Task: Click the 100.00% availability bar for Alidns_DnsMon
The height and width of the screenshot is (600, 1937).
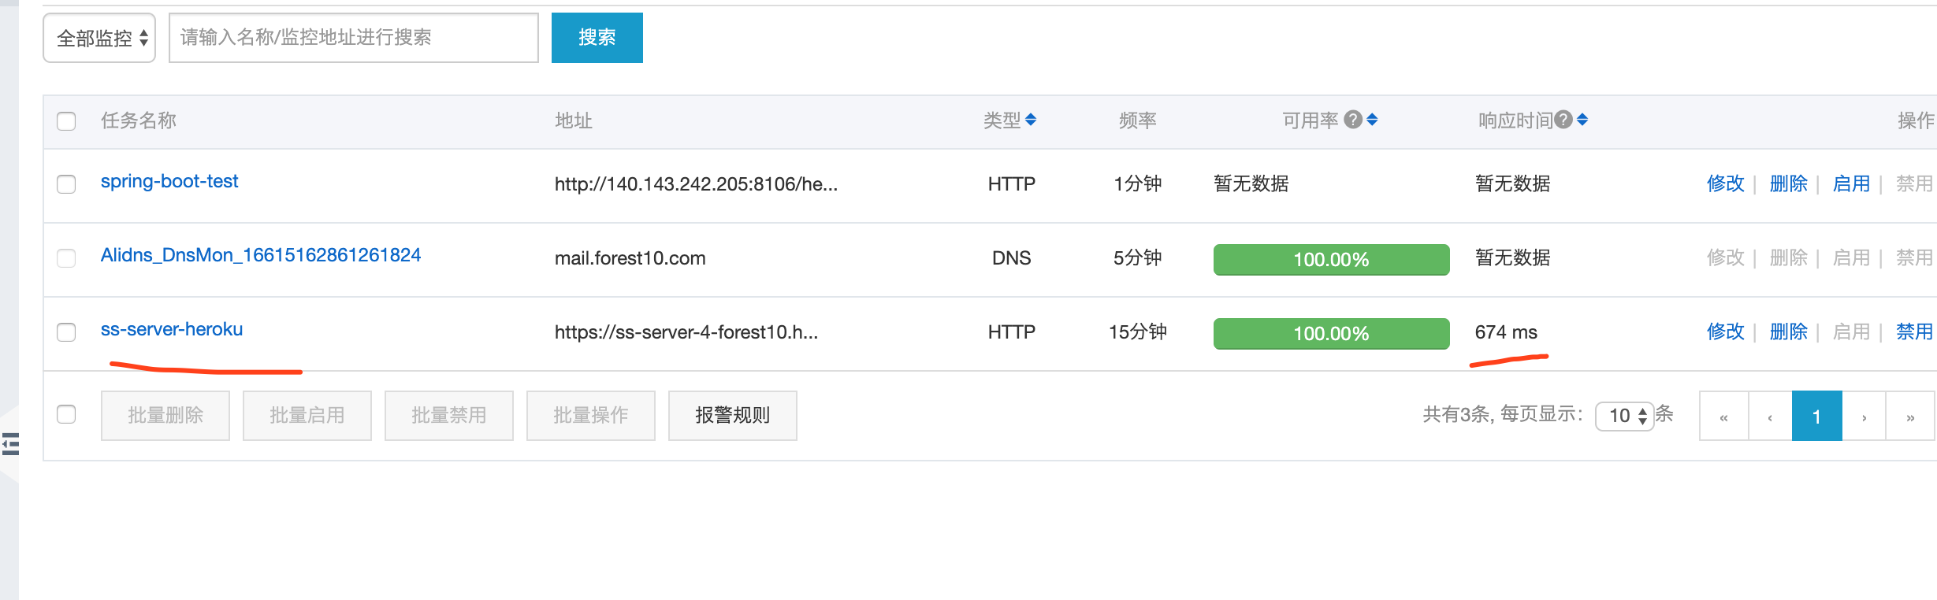Action: point(1332,259)
